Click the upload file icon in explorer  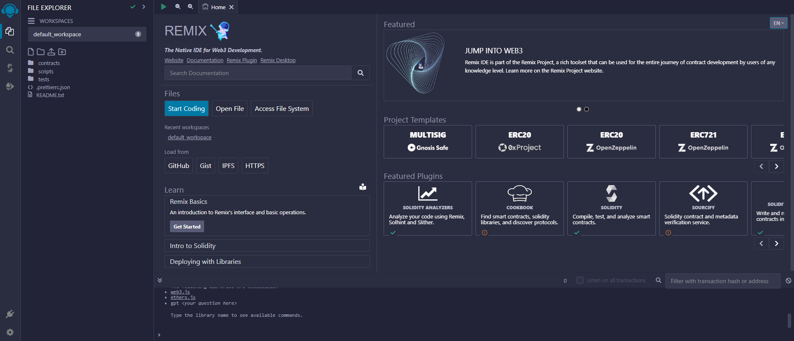(x=51, y=52)
